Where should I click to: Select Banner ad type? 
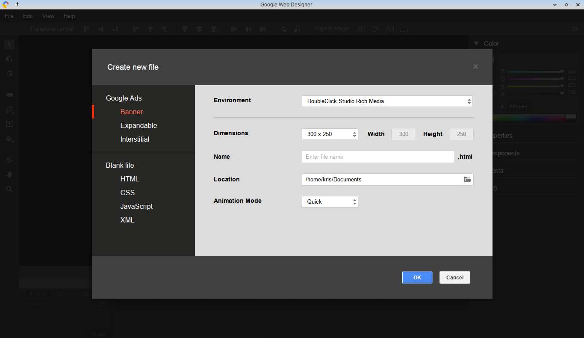click(x=132, y=112)
